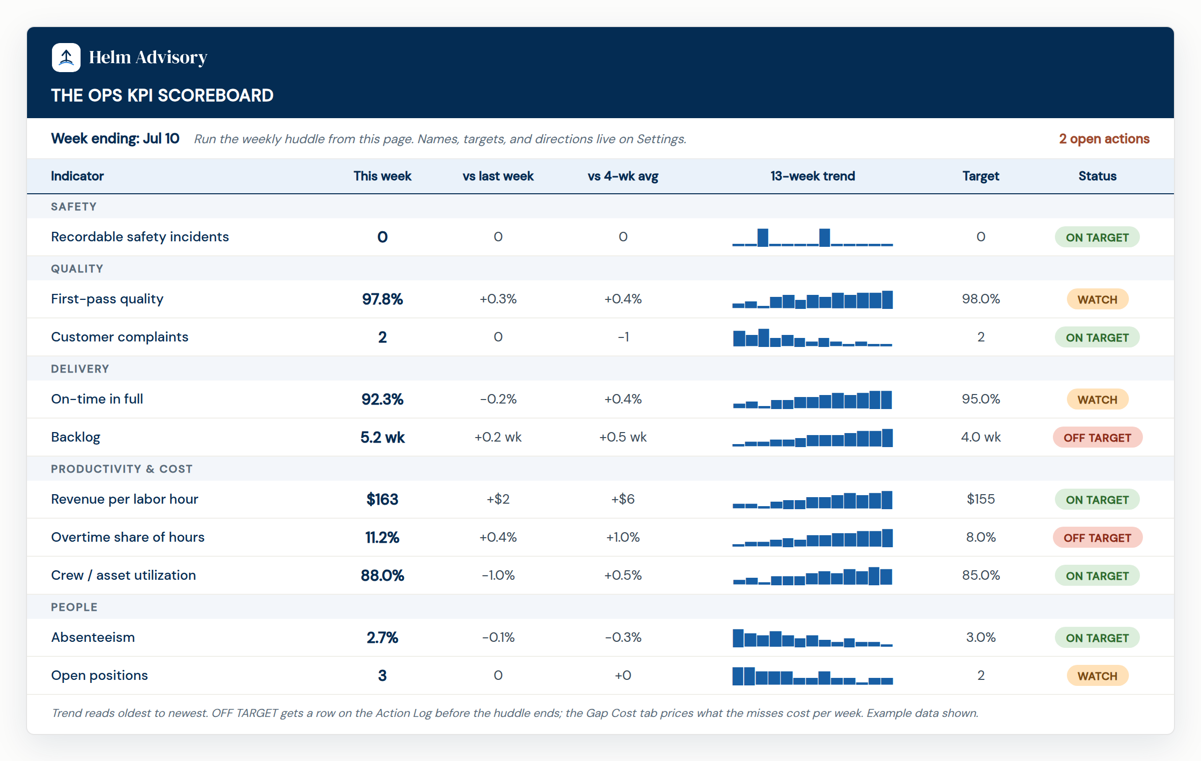Viewport: 1201px width, 761px height.
Task: Click the Helm Advisory logo icon
Action: 66,58
